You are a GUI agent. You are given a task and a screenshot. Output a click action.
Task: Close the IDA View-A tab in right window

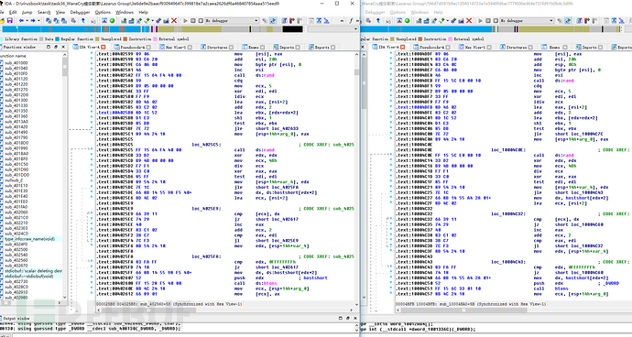tap(403, 48)
